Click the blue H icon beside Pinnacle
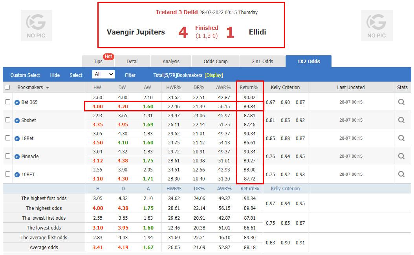The height and width of the screenshot is (255, 414). point(17,157)
